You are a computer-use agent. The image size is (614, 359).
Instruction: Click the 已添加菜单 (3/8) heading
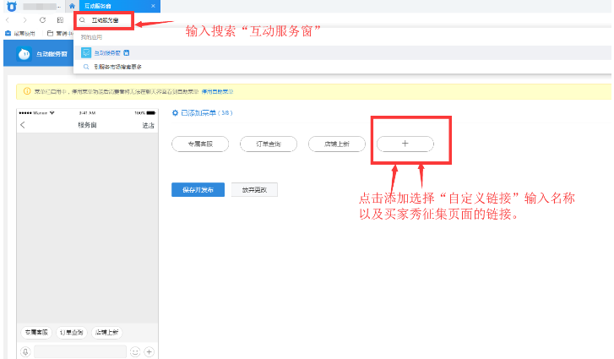pos(206,112)
